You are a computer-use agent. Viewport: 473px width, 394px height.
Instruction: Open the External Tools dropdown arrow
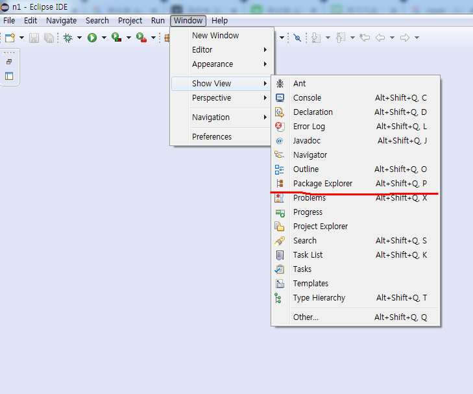coord(153,38)
